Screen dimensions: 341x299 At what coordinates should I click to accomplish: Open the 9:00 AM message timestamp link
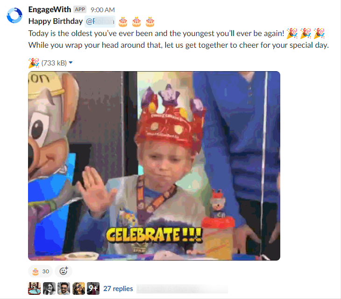tap(103, 10)
